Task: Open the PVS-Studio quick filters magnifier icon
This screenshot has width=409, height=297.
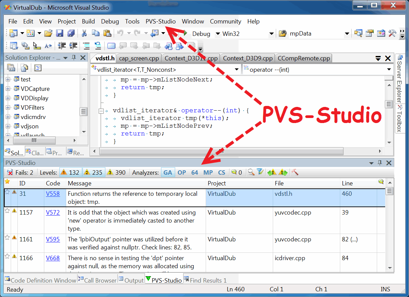Action: coord(251,172)
